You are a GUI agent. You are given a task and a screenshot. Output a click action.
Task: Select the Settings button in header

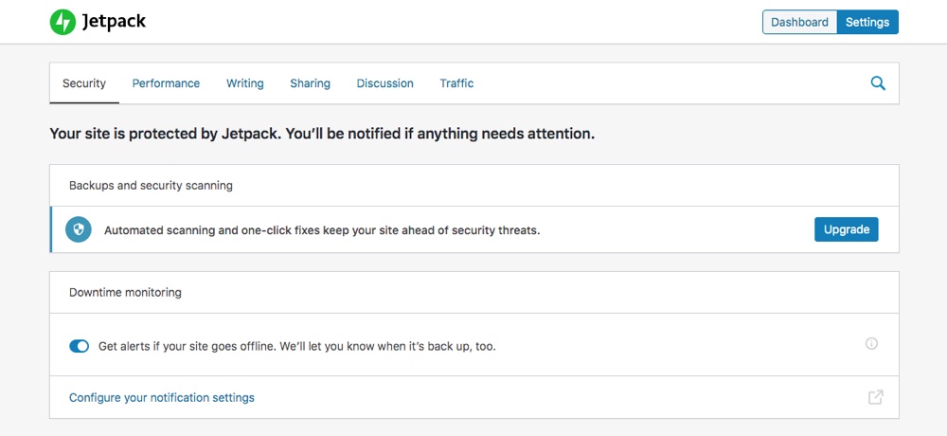click(867, 23)
